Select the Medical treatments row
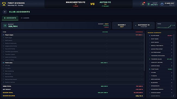The image size is (177, 99). (73, 43)
